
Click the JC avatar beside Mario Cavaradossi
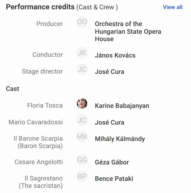click(x=82, y=120)
